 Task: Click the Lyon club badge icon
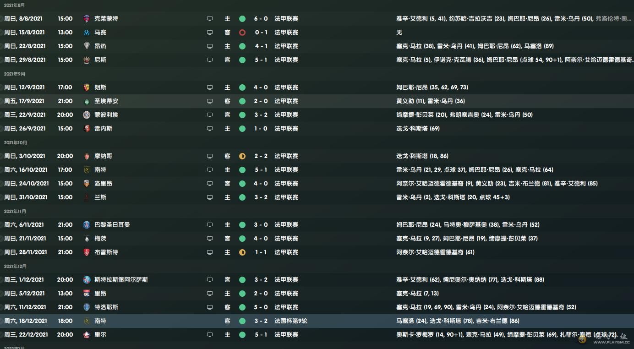(x=87, y=294)
